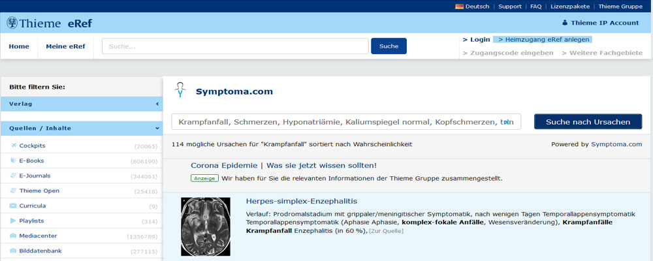Click the Suche nach Ursachen button
Image resolution: width=653 pixels, height=261 pixels.
point(588,121)
